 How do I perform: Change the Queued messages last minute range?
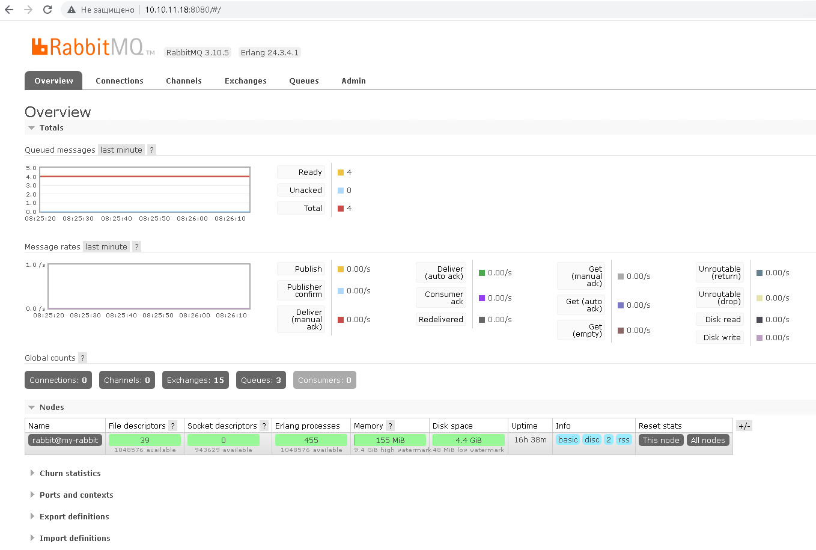coord(121,150)
